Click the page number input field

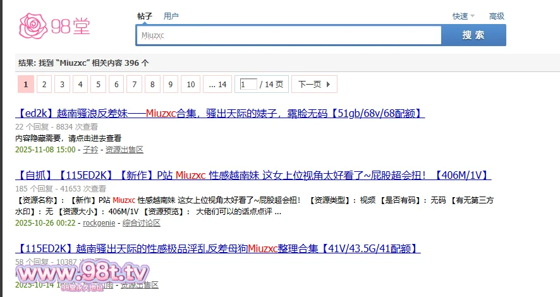tap(248, 84)
